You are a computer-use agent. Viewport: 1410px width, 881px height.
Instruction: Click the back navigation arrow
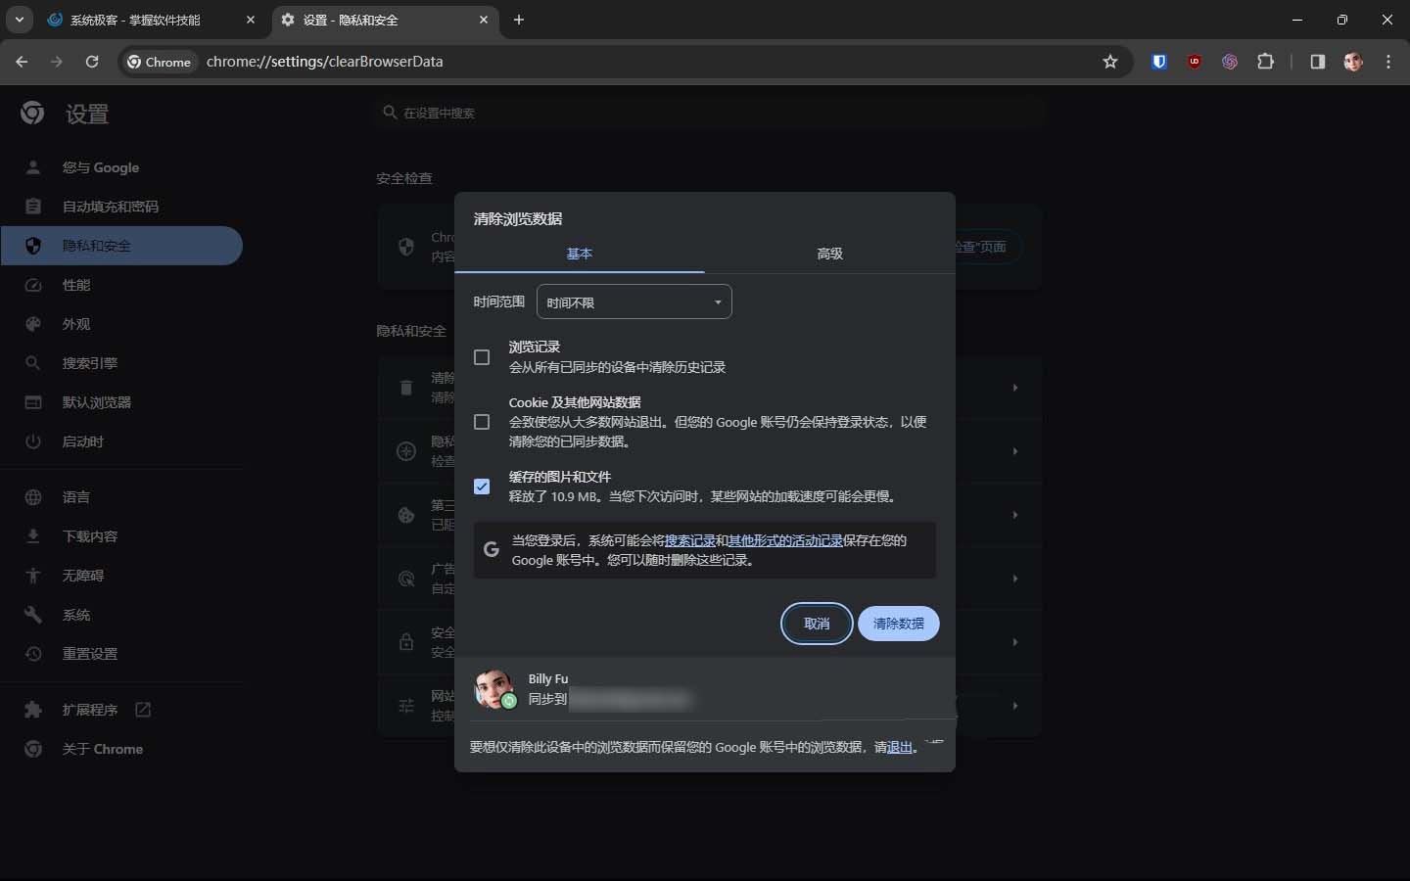pyautogui.click(x=22, y=62)
